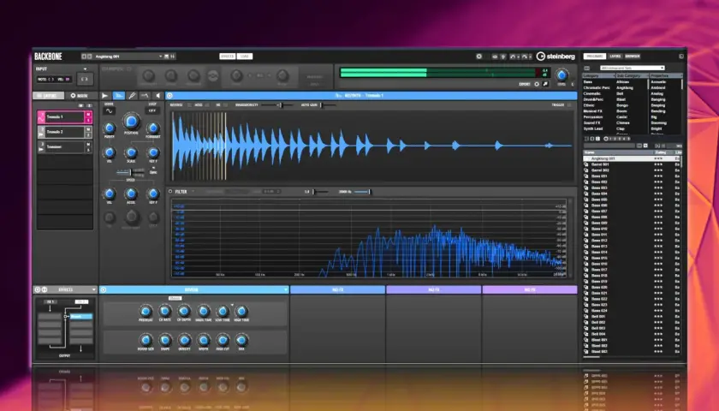Open the filter type dropdown arrow
Screen dimensions: 719x411
pyautogui.click(x=193, y=191)
